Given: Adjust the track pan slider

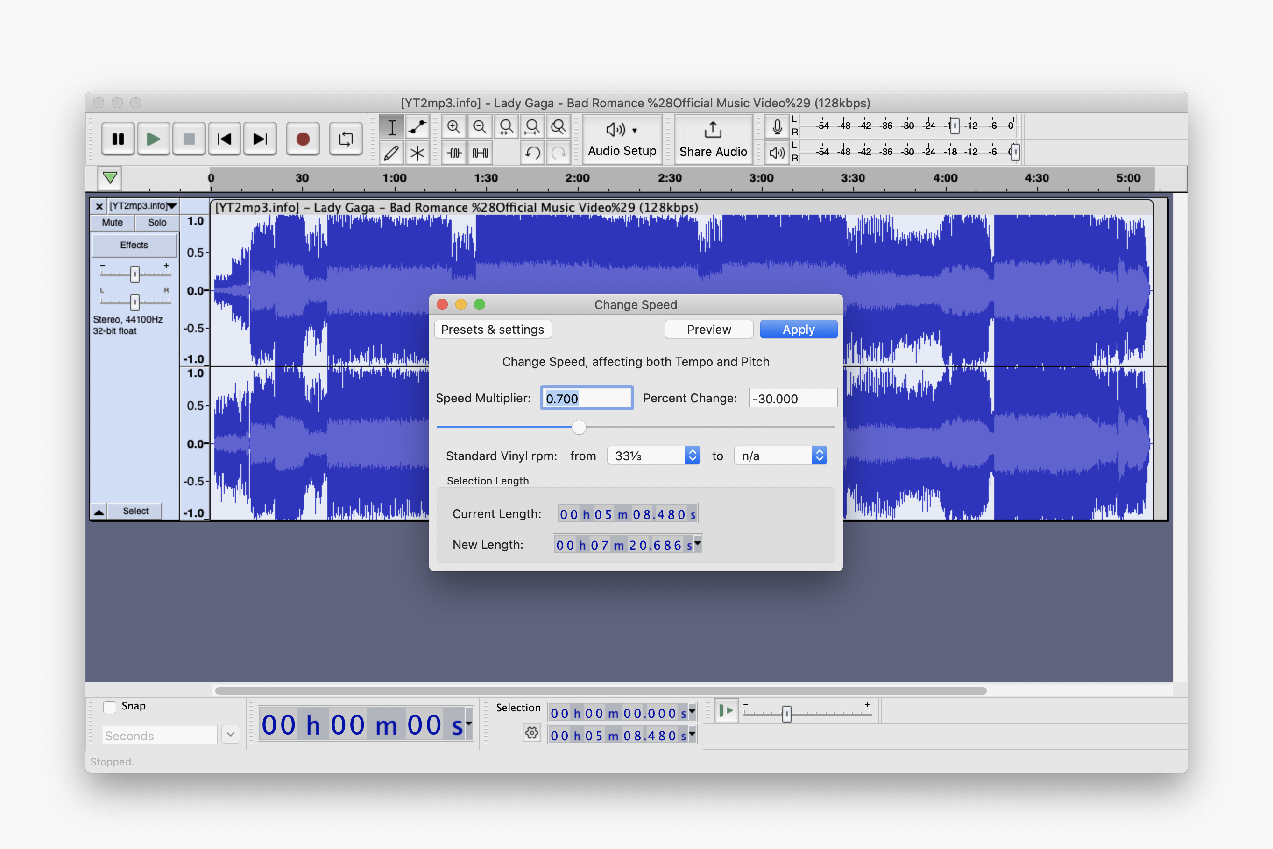Looking at the screenshot, I should [x=135, y=302].
